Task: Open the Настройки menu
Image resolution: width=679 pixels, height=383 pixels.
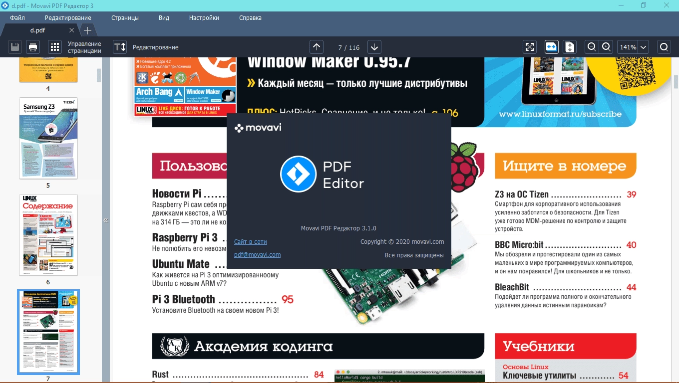Action: (x=204, y=18)
